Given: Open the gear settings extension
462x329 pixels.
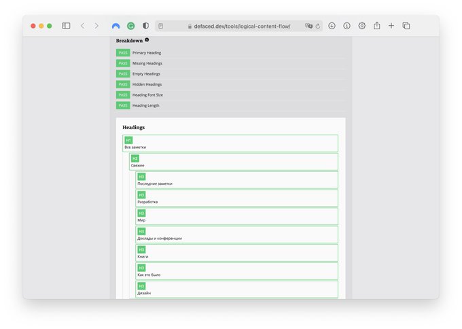Looking at the screenshot, I should pos(362,26).
